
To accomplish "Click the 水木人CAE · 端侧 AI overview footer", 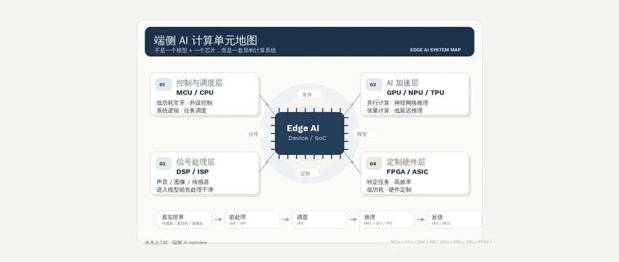I will pos(175,242).
